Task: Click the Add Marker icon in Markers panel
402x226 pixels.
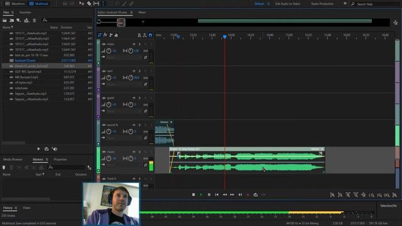Action: [x=4, y=168]
